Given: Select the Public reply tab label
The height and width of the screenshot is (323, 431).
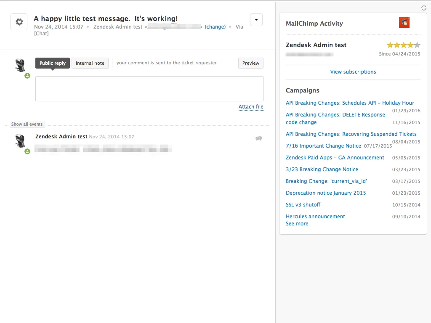Looking at the screenshot, I should (52, 63).
